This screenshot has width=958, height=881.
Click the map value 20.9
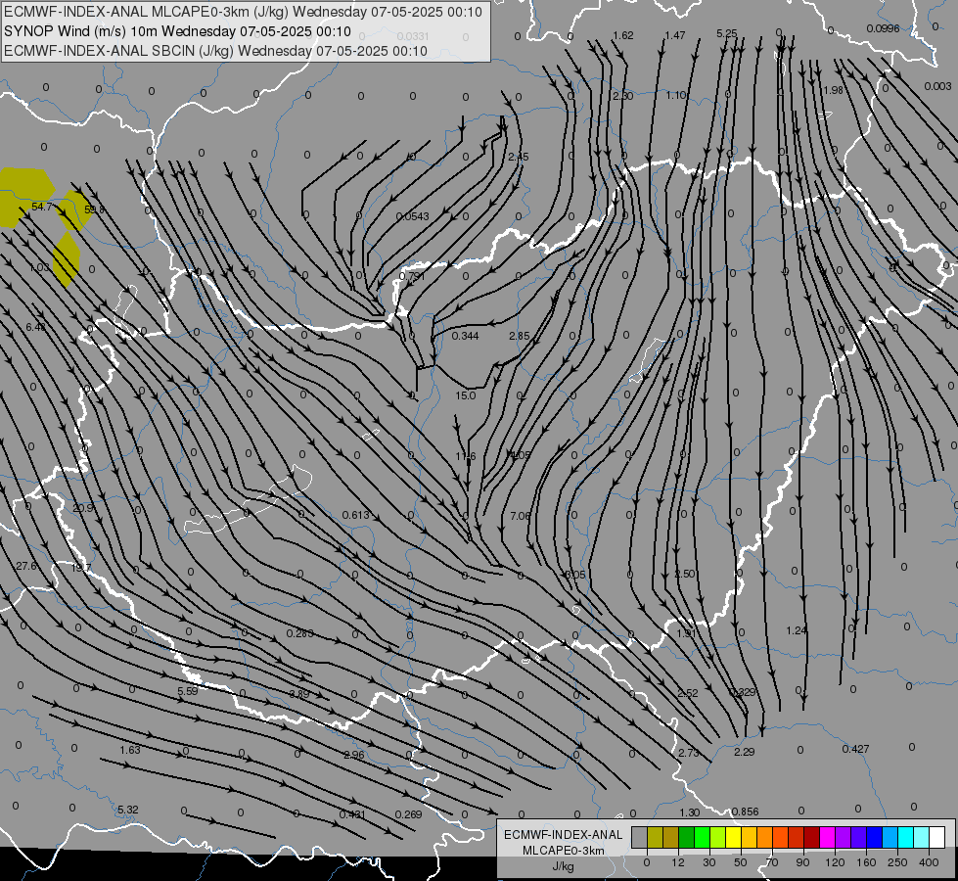(x=83, y=508)
